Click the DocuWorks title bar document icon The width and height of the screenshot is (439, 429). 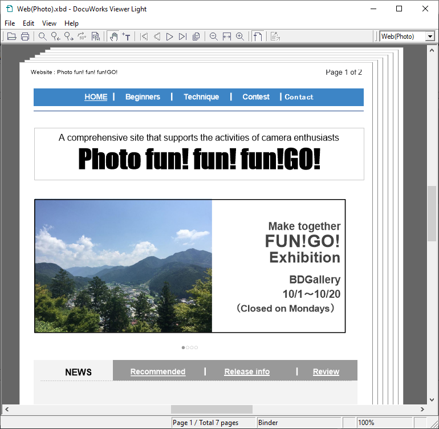(x=10, y=9)
